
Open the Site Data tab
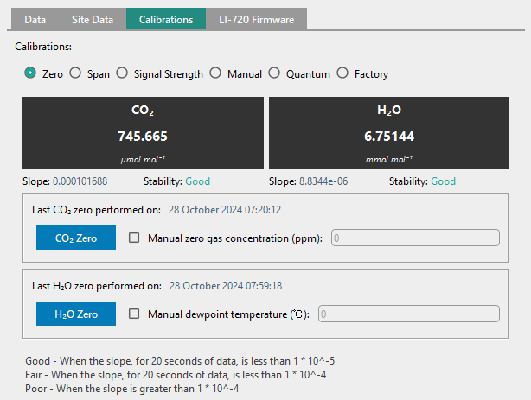coord(93,19)
